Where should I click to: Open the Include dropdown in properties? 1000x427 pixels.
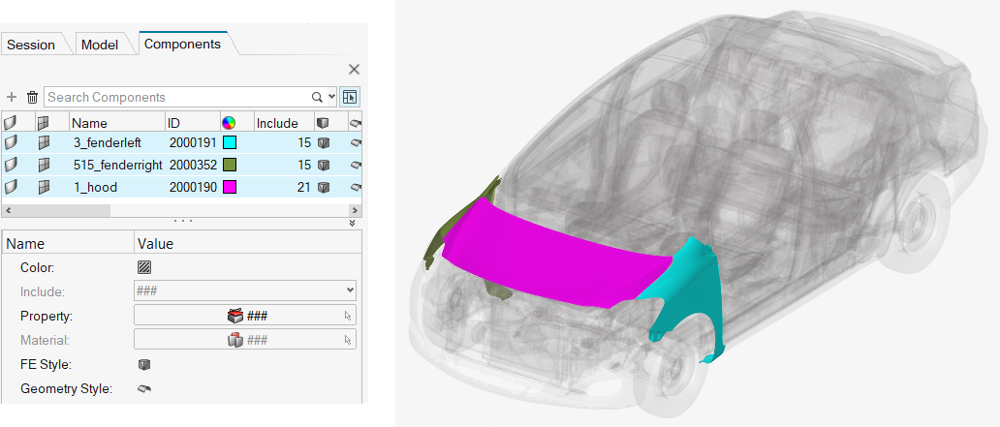tap(349, 290)
